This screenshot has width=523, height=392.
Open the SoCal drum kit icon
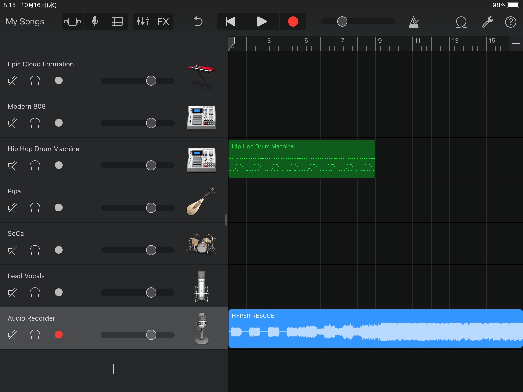pos(201,244)
